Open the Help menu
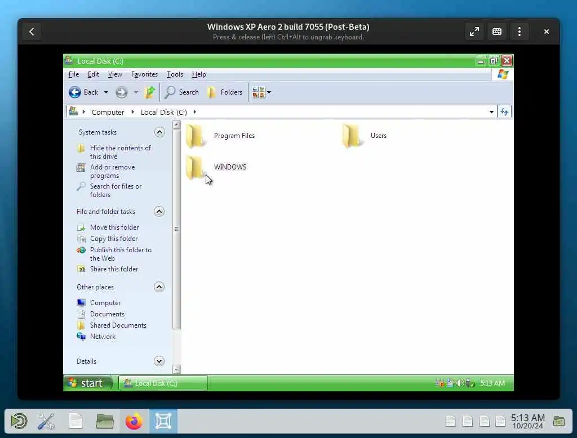The height and width of the screenshot is (438, 577). point(199,74)
